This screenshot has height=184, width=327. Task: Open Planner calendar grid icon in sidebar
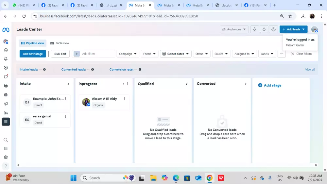[6, 95]
